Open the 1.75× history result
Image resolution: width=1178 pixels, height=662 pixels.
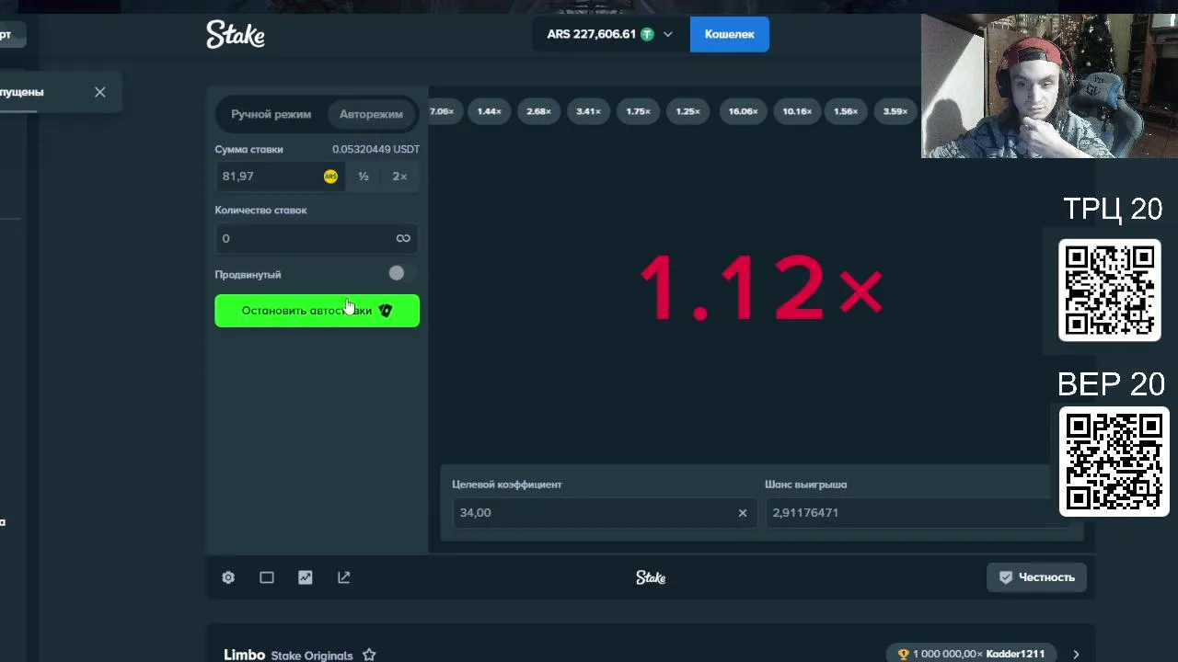click(x=638, y=111)
